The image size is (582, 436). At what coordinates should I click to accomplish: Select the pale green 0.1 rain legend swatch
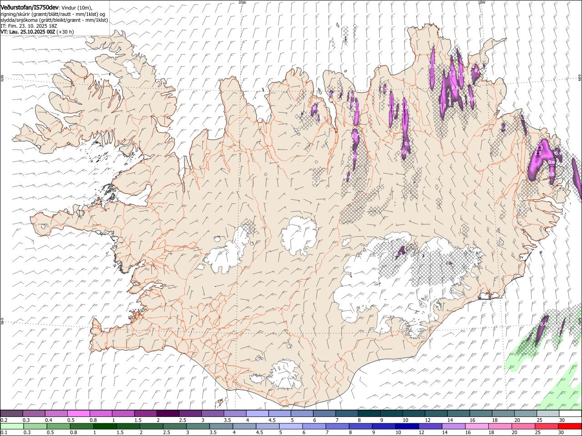point(12,426)
